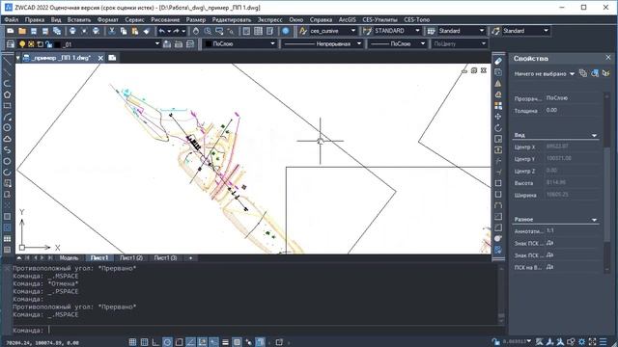Select the erase tool in modify toolbar
Viewport: 618px width, 347px height.
[498, 62]
